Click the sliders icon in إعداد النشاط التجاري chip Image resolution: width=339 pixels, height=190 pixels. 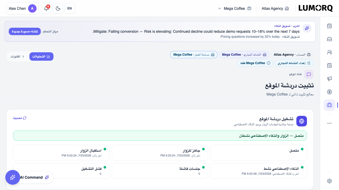coord(309,63)
